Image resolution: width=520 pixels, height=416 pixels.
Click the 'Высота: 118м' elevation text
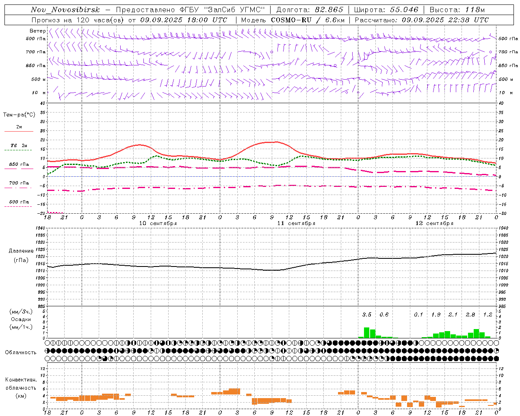457,10
